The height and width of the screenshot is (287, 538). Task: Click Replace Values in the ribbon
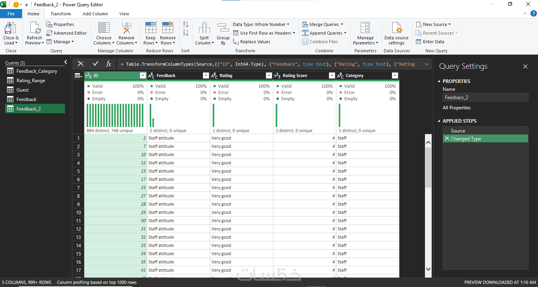pyautogui.click(x=251, y=42)
